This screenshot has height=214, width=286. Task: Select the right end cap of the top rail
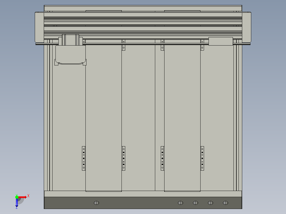(x=247, y=27)
